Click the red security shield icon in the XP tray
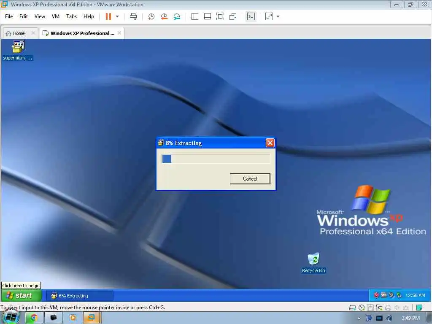432x324 pixels. point(376,295)
